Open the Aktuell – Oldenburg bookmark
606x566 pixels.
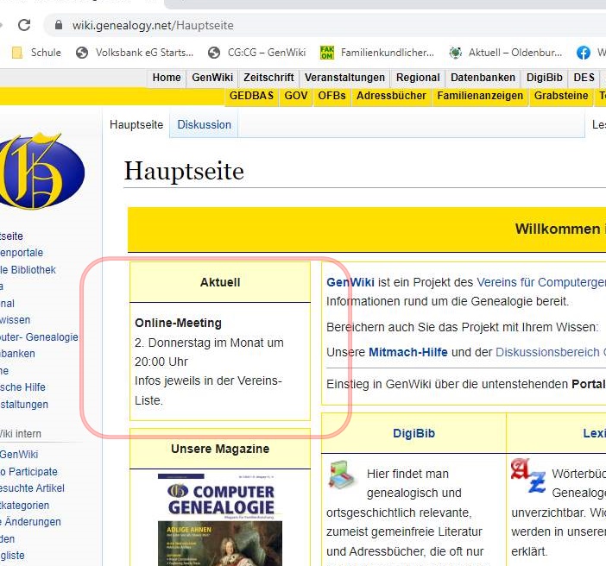(x=506, y=53)
